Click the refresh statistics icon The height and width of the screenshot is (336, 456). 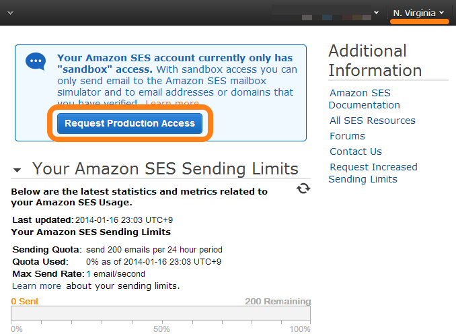[x=303, y=189]
